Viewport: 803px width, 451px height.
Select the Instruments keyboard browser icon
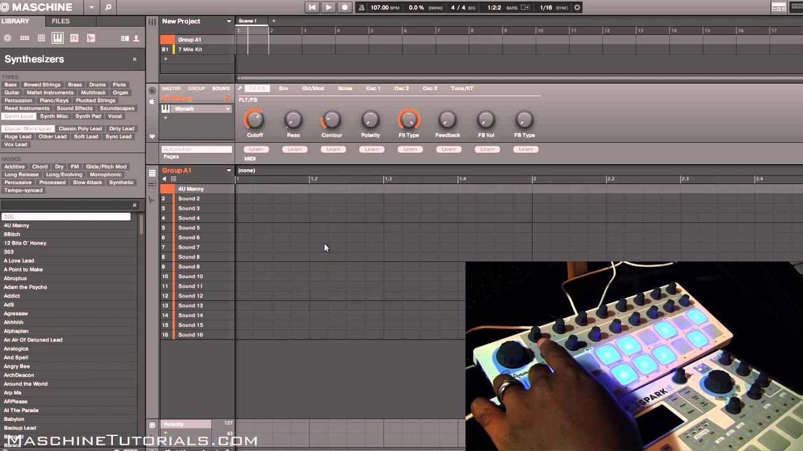pyautogui.click(x=57, y=38)
